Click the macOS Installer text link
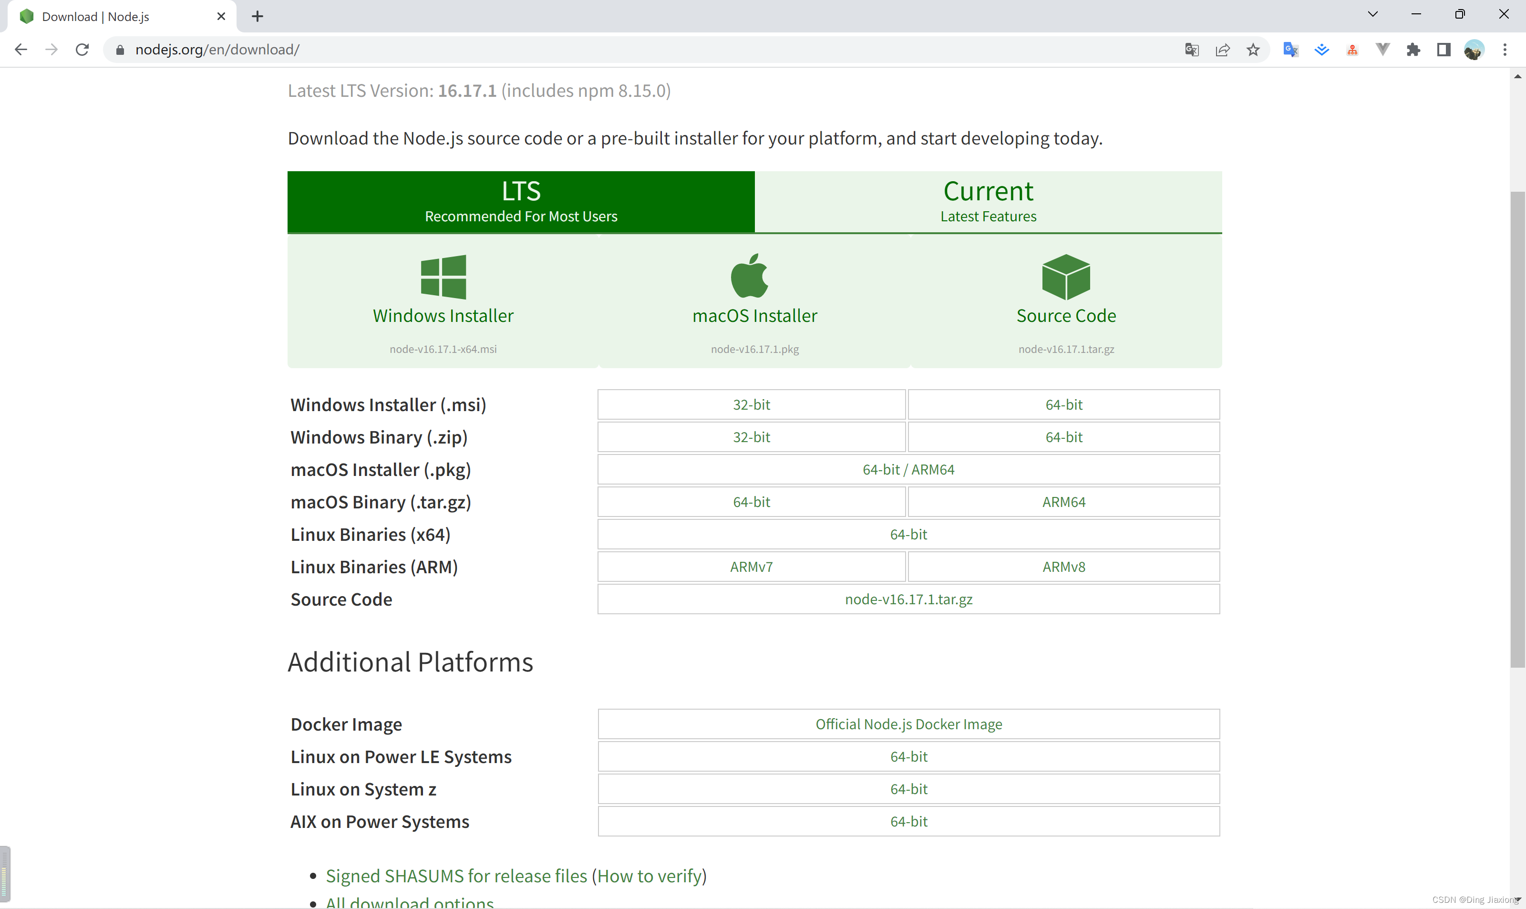This screenshot has height=909, width=1526. 754,315
